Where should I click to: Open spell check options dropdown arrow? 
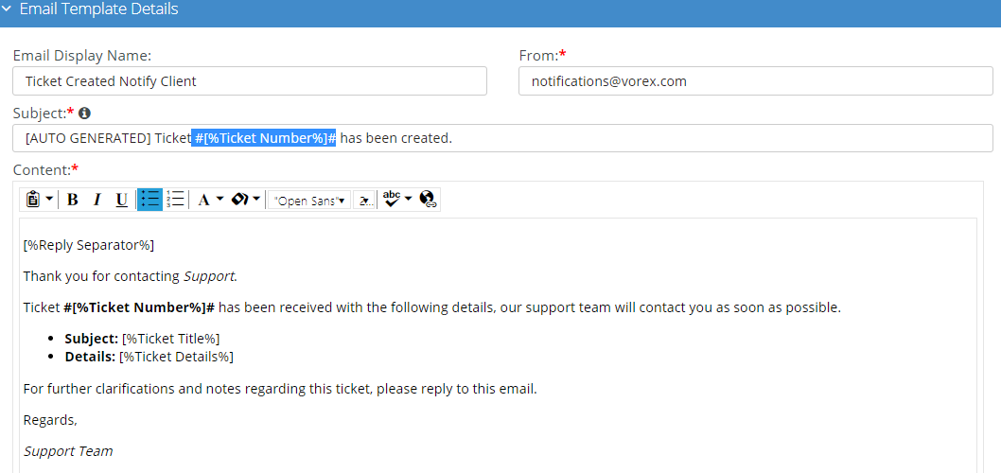[409, 200]
